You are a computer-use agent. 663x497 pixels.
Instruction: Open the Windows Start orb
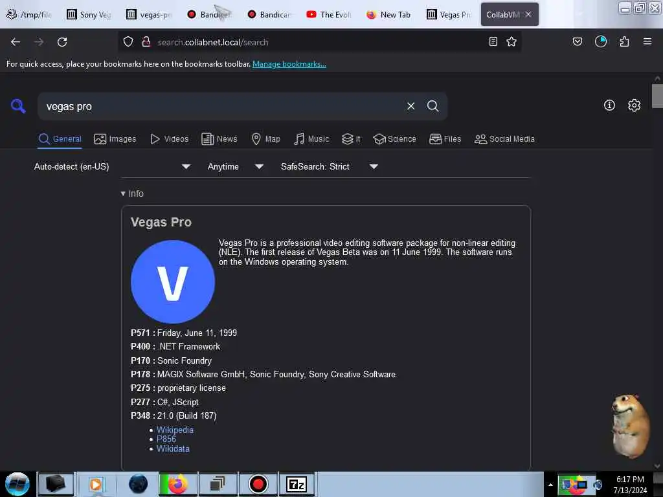[17, 484]
